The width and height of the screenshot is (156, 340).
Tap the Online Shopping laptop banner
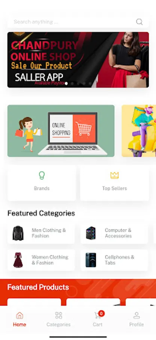click(61, 131)
